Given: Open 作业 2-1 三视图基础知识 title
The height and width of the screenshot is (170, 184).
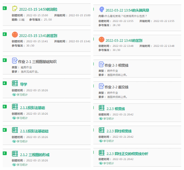Looking at the screenshot, I should pyautogui.click(x=37, y=62).
